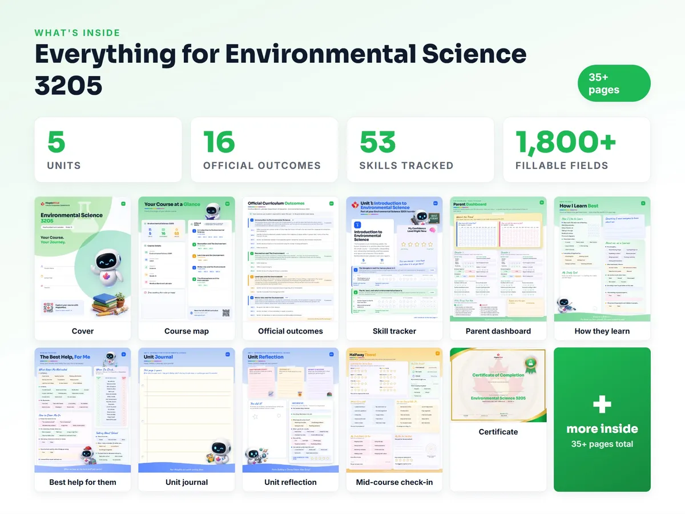The image size is (685, 514).
Task: Click the 'Unit reflection' caption text
Action: pyautogui.click(x=291, y=482)
